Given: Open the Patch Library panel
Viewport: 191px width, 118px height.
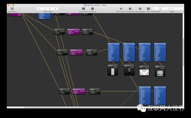Looking at the screenshot, I should 12,9.
